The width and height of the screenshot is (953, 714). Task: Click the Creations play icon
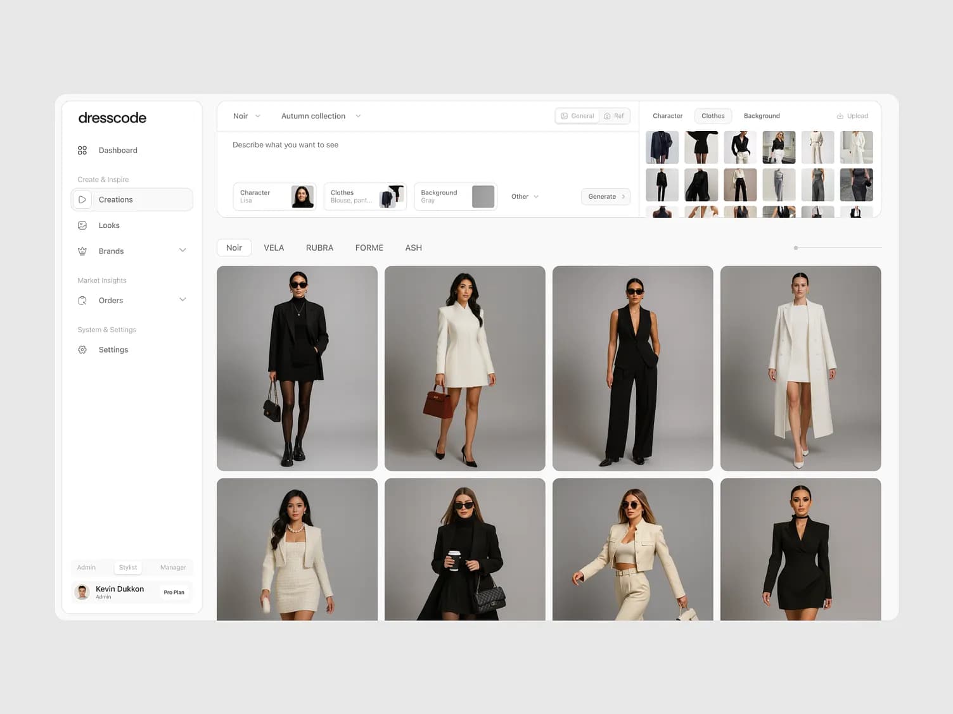(82, 199)
